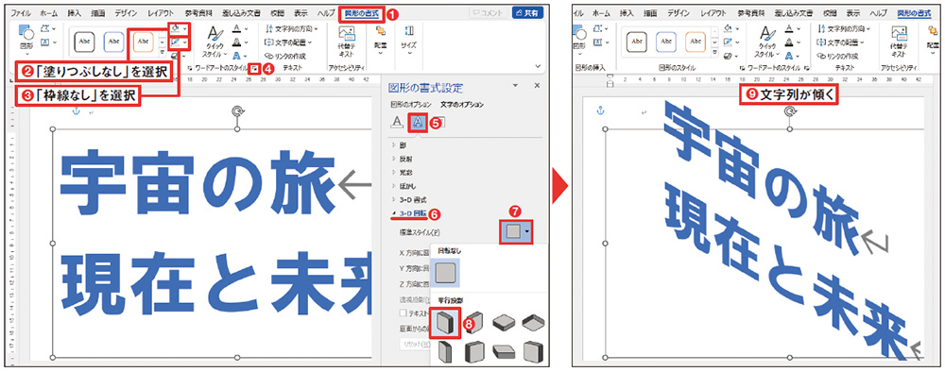Image resolution: width=945 pixels, height=372 pixels.
Task: Choose black outline Abc style, right window
Action: (x=637, y=42)
